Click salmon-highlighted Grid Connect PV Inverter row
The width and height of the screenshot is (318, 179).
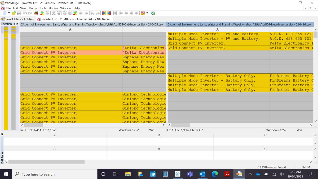click(93, 53)
